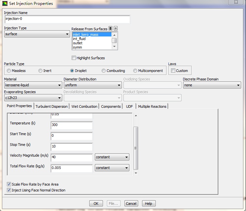Viewport: 246px width, 211px height.
Task: Open the Injection Type dropdown
Action: click(37, 34)
